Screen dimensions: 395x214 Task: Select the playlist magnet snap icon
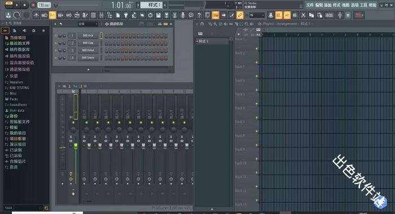pyautogui.click(x=202, y=24)
